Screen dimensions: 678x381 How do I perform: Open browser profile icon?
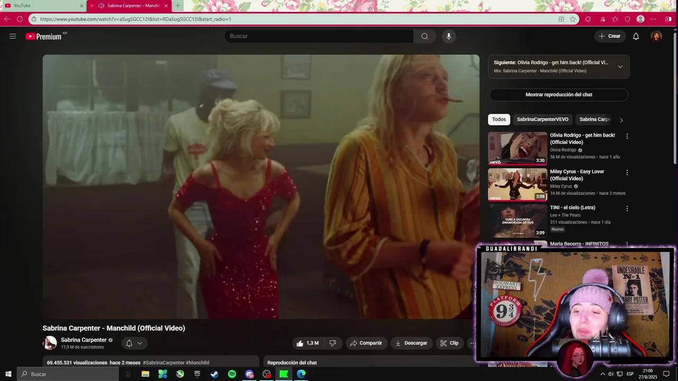[640, 19]
